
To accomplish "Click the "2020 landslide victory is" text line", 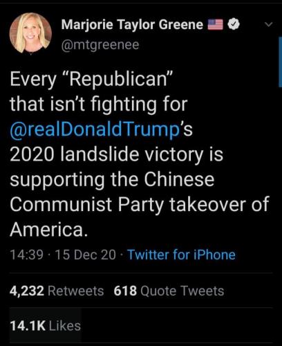I will [116, 155].
